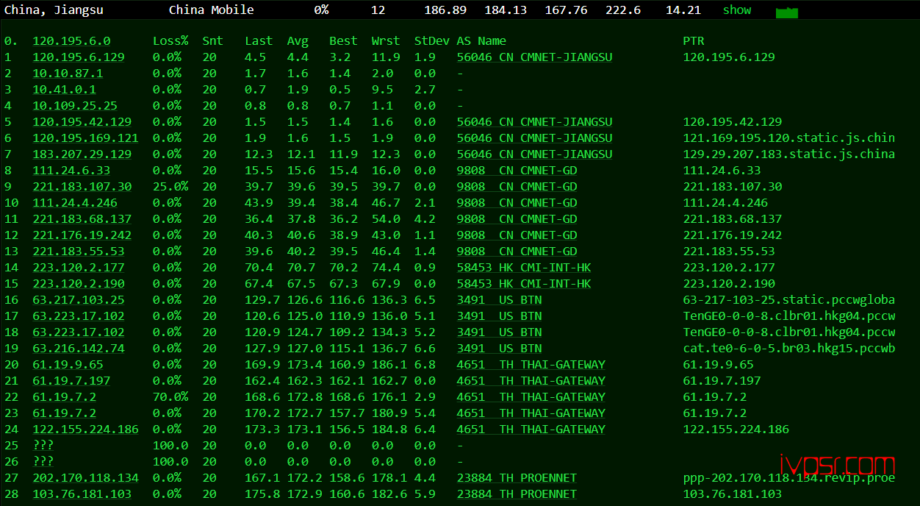Image resolution: width=920 pixels, height=506 pixels.
Task: Open the 4651 TH THAI-GATEWAY link in hop 24
Action: (531, 430)
